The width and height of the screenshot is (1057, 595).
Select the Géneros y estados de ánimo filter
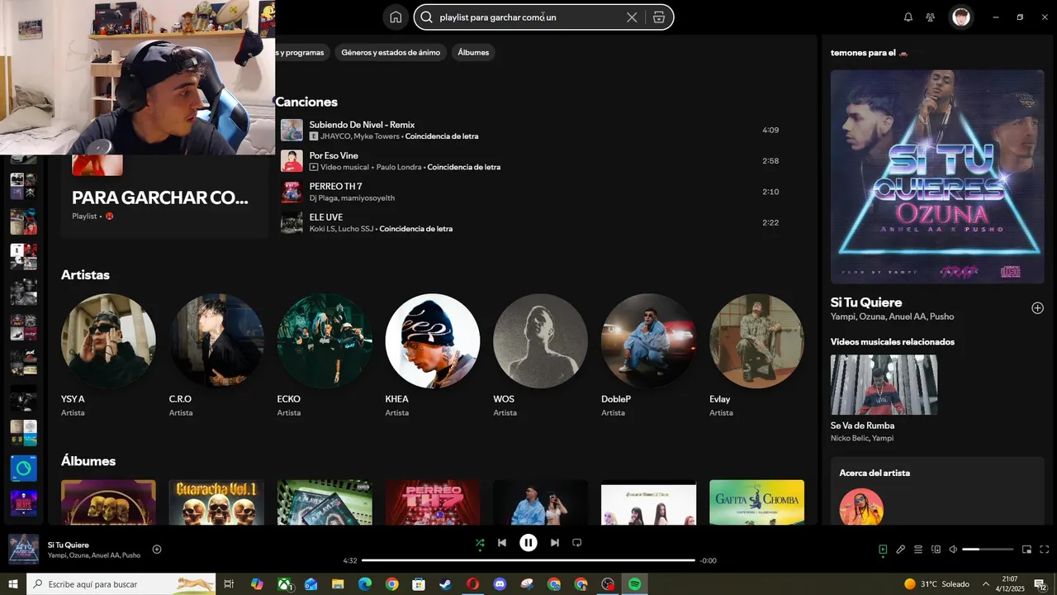point(391,52)
